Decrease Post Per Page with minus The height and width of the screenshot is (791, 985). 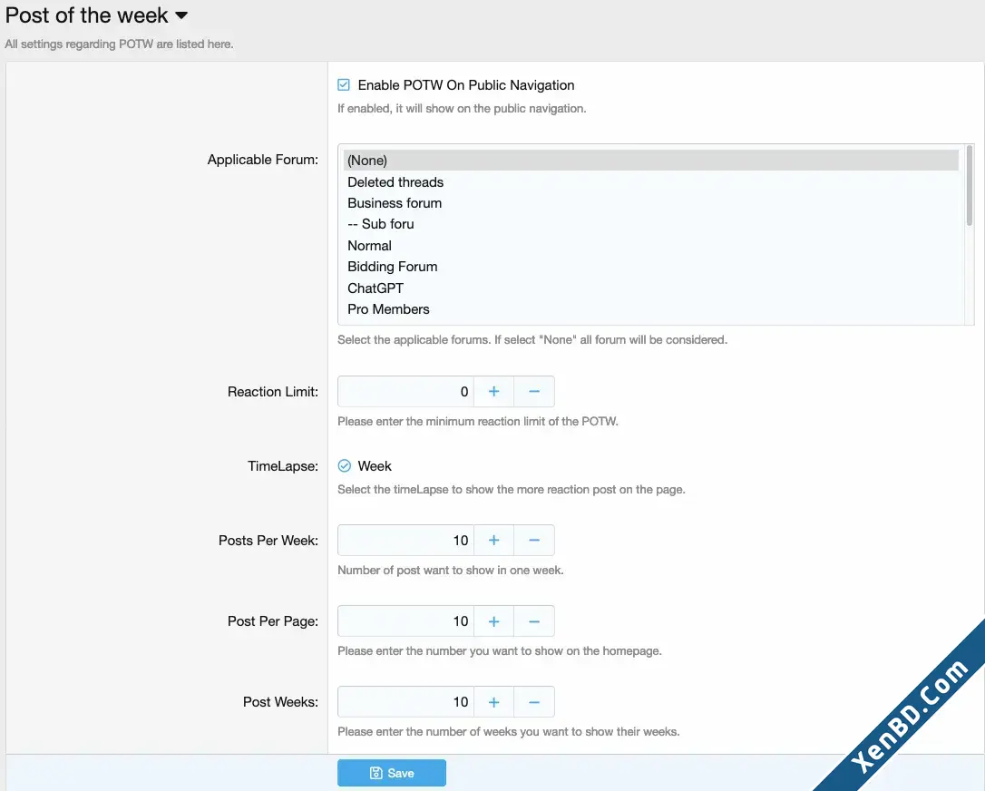click(534, 621)
